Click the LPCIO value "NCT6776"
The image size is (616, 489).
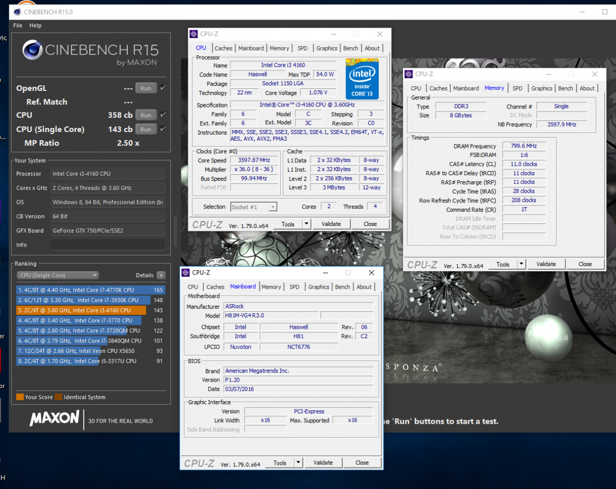(x=299, y=347)
